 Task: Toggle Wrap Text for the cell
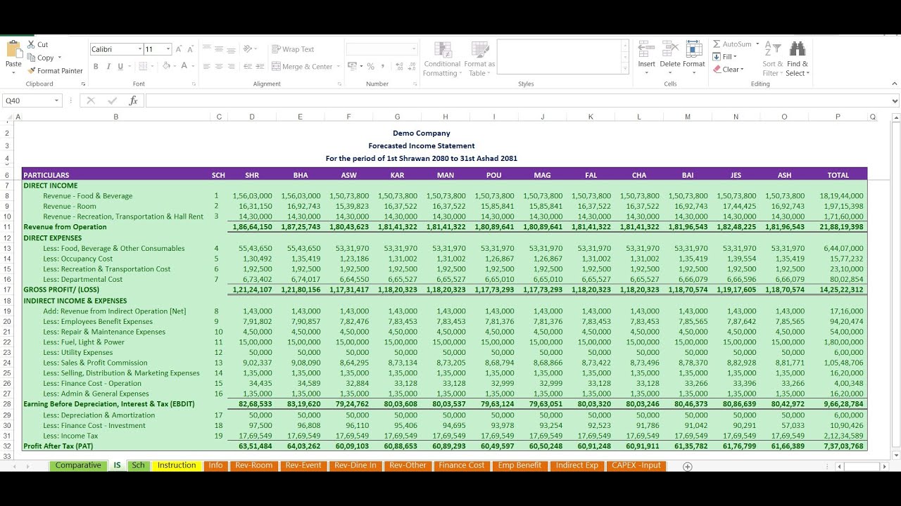click(x=293, y=49)
